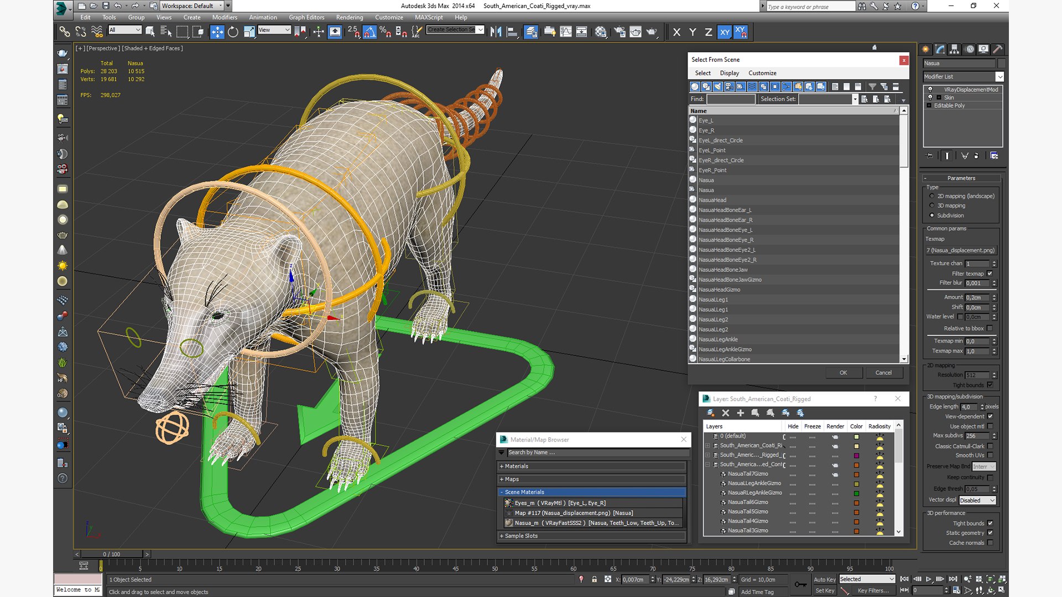
Task: Open the Modifiers menu
Action: click(x=225, y=17)
